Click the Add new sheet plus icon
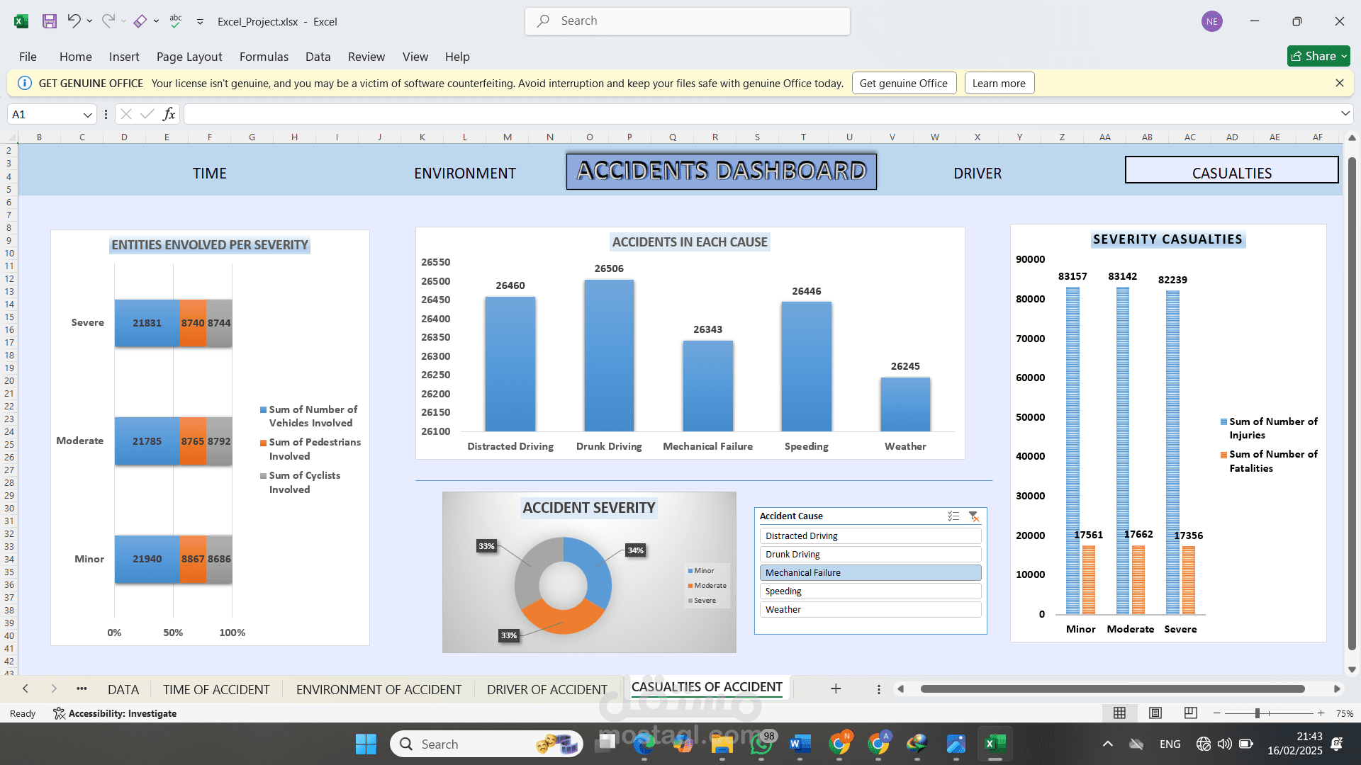Screen dimensions: 1361x765 (x=836, y=688)
